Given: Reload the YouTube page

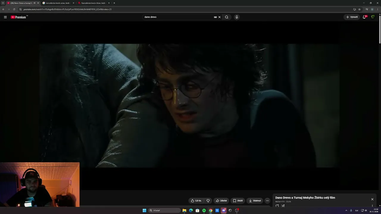Looking at the screenshot, I should click(x=14, y=9).
